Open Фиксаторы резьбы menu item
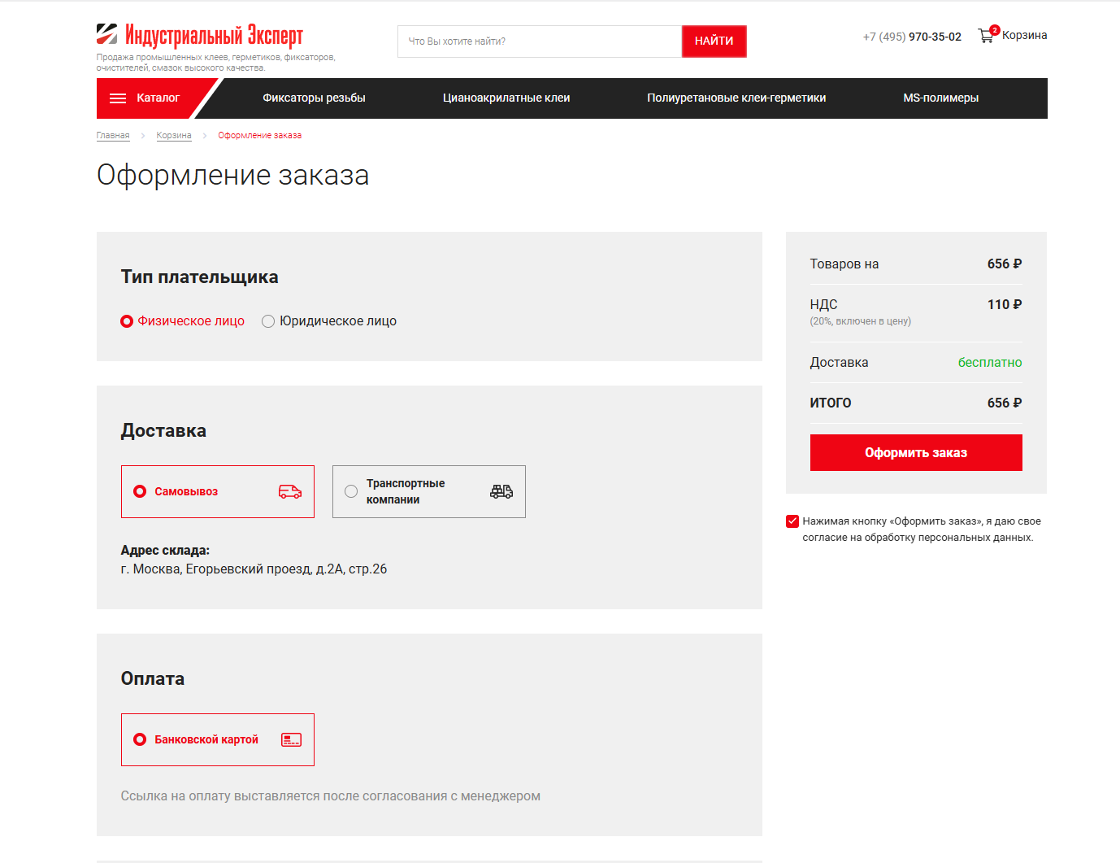1120x863 pixels. (314, 98)
